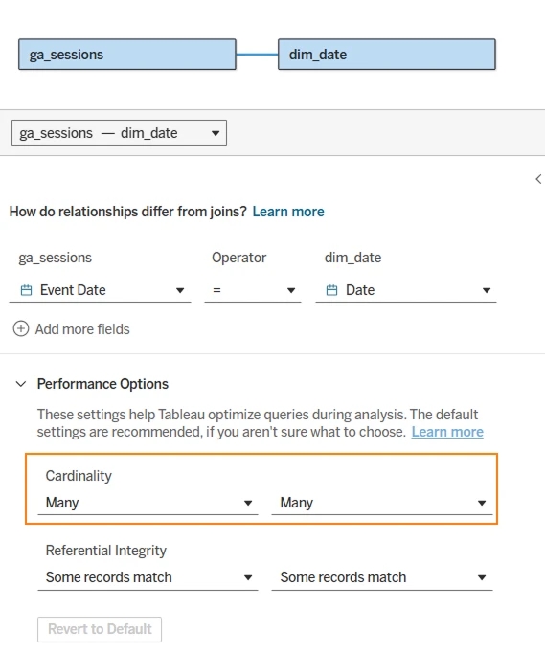Click the calendar icon beside Event Date

(26, 290)
